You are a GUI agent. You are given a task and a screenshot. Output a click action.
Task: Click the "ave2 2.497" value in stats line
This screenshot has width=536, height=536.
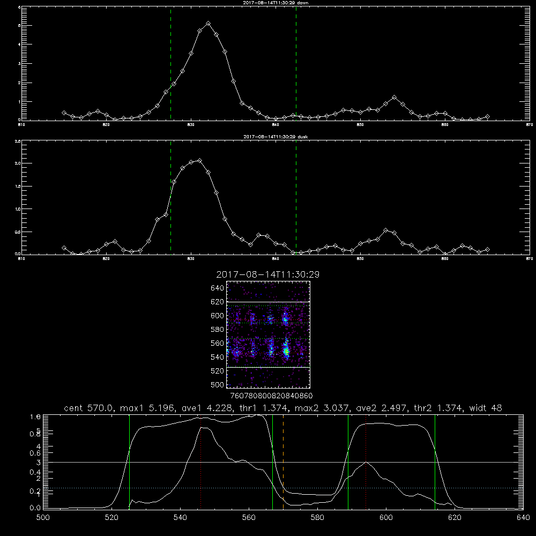click(x=382, y=408)
